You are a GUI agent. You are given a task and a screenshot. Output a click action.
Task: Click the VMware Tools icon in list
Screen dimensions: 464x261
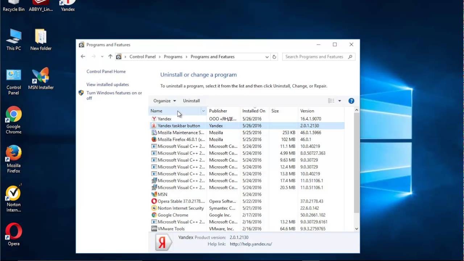(x=154, y=229)
